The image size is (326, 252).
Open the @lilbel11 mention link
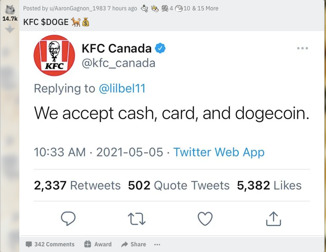[122, 88]
